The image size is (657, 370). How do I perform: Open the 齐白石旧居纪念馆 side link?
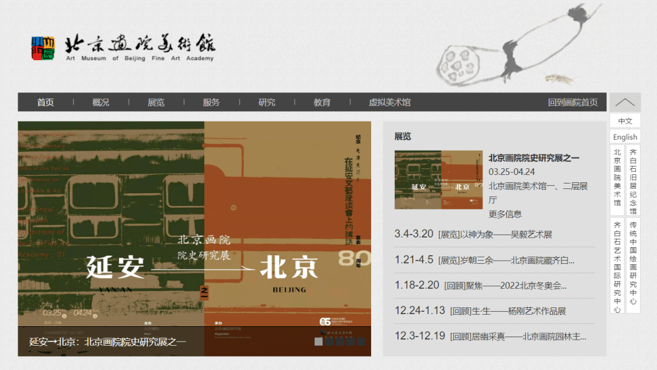click(x=633, y=177)
